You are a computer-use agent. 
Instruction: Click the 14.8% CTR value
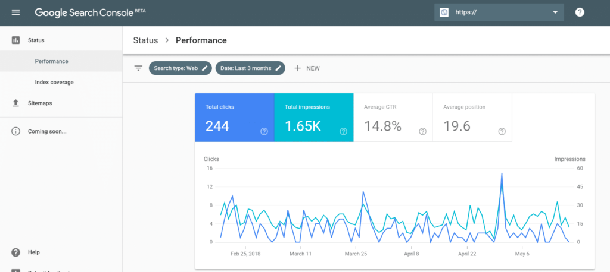click(x=382, y=126)
